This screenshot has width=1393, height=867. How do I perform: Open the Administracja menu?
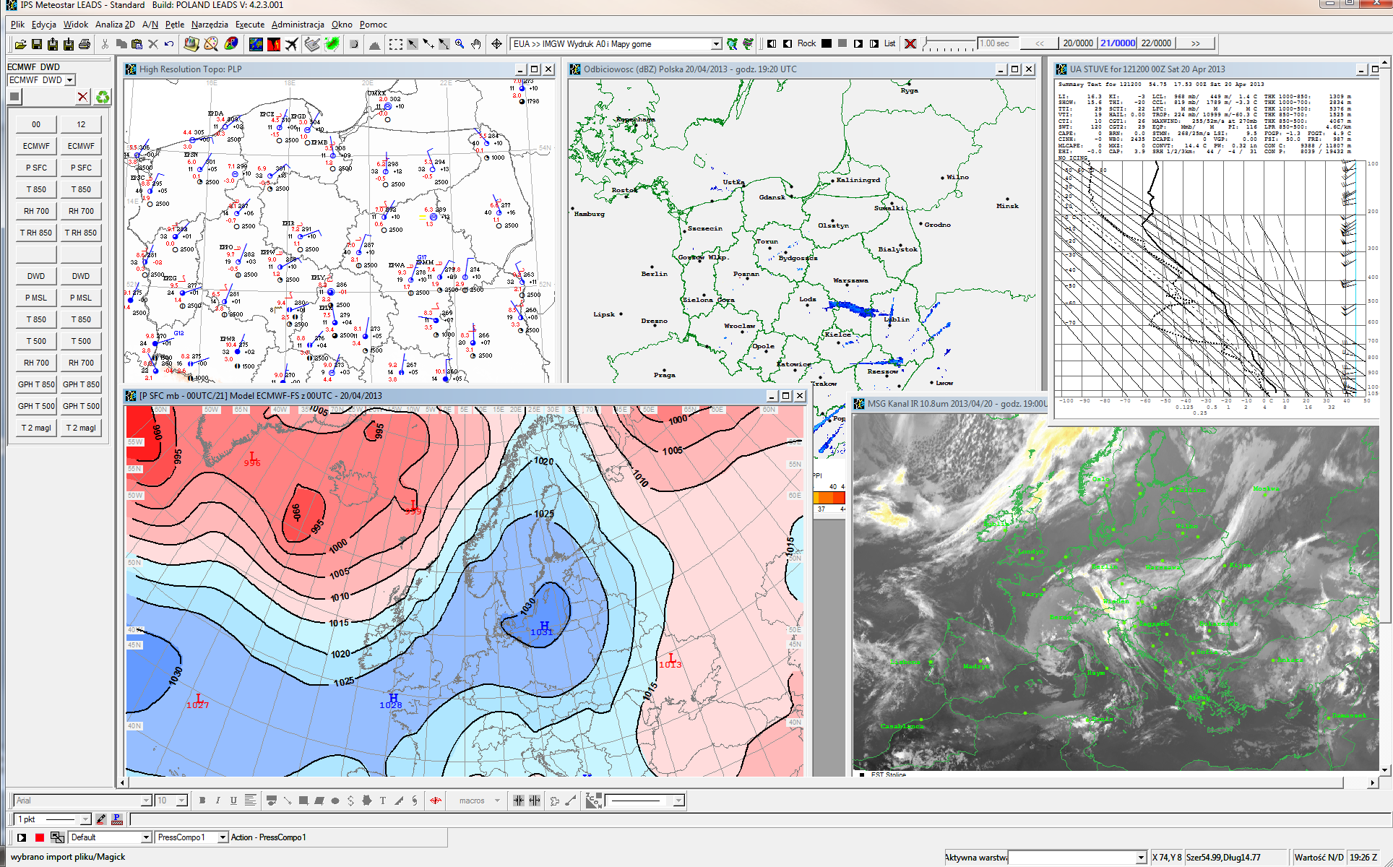pos(298,25)
